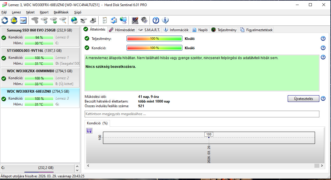331x180 pixels.
Task: Click the floppy save icon beside the chart
Action: (89, 130)
